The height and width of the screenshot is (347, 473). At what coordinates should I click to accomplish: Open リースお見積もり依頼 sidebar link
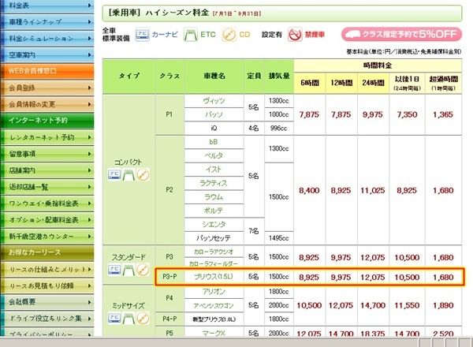tap(47, 285)
